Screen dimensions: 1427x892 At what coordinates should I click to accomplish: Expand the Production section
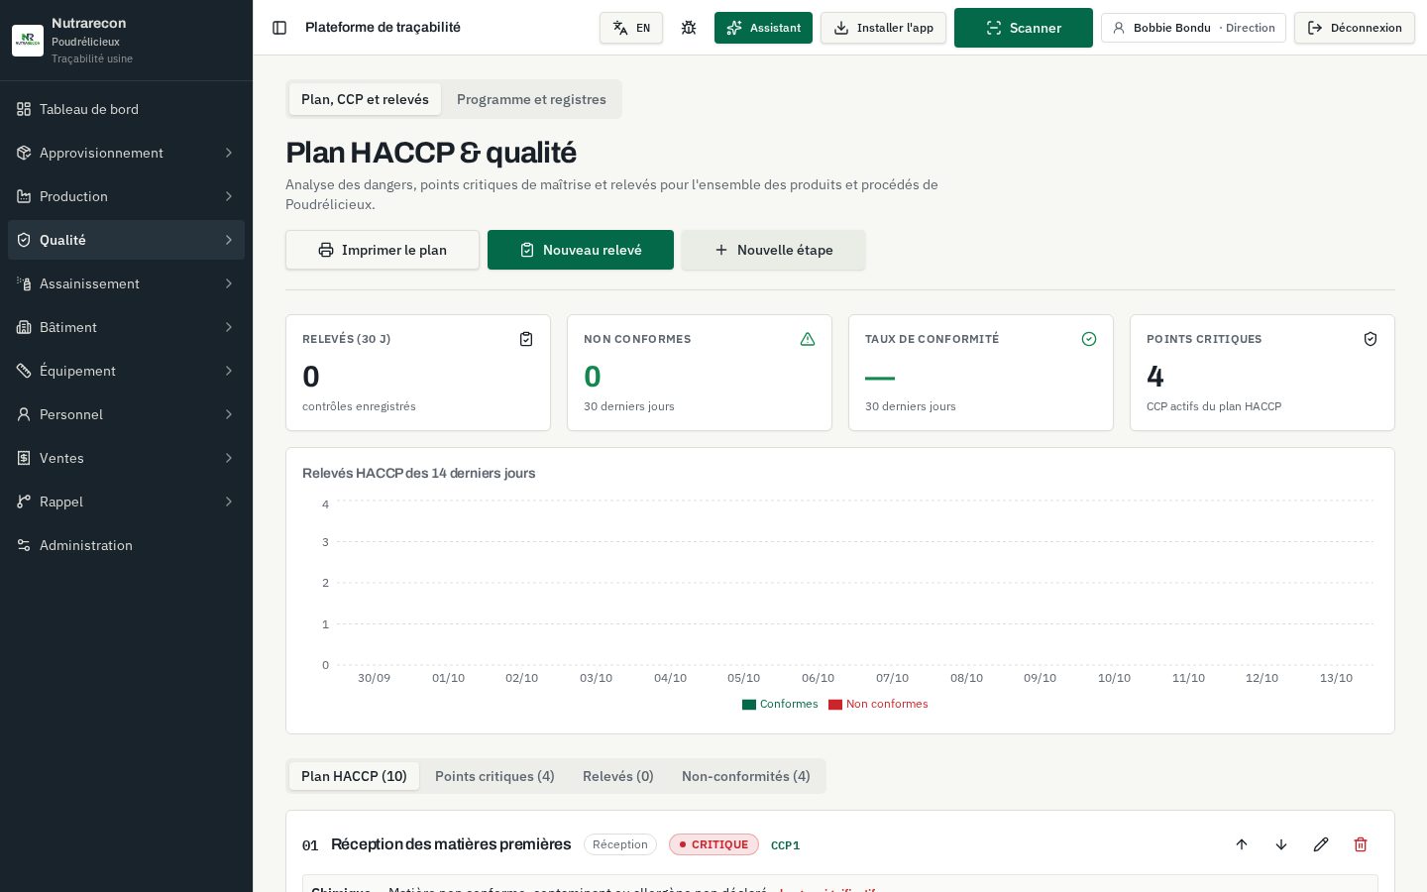(126, 196)
